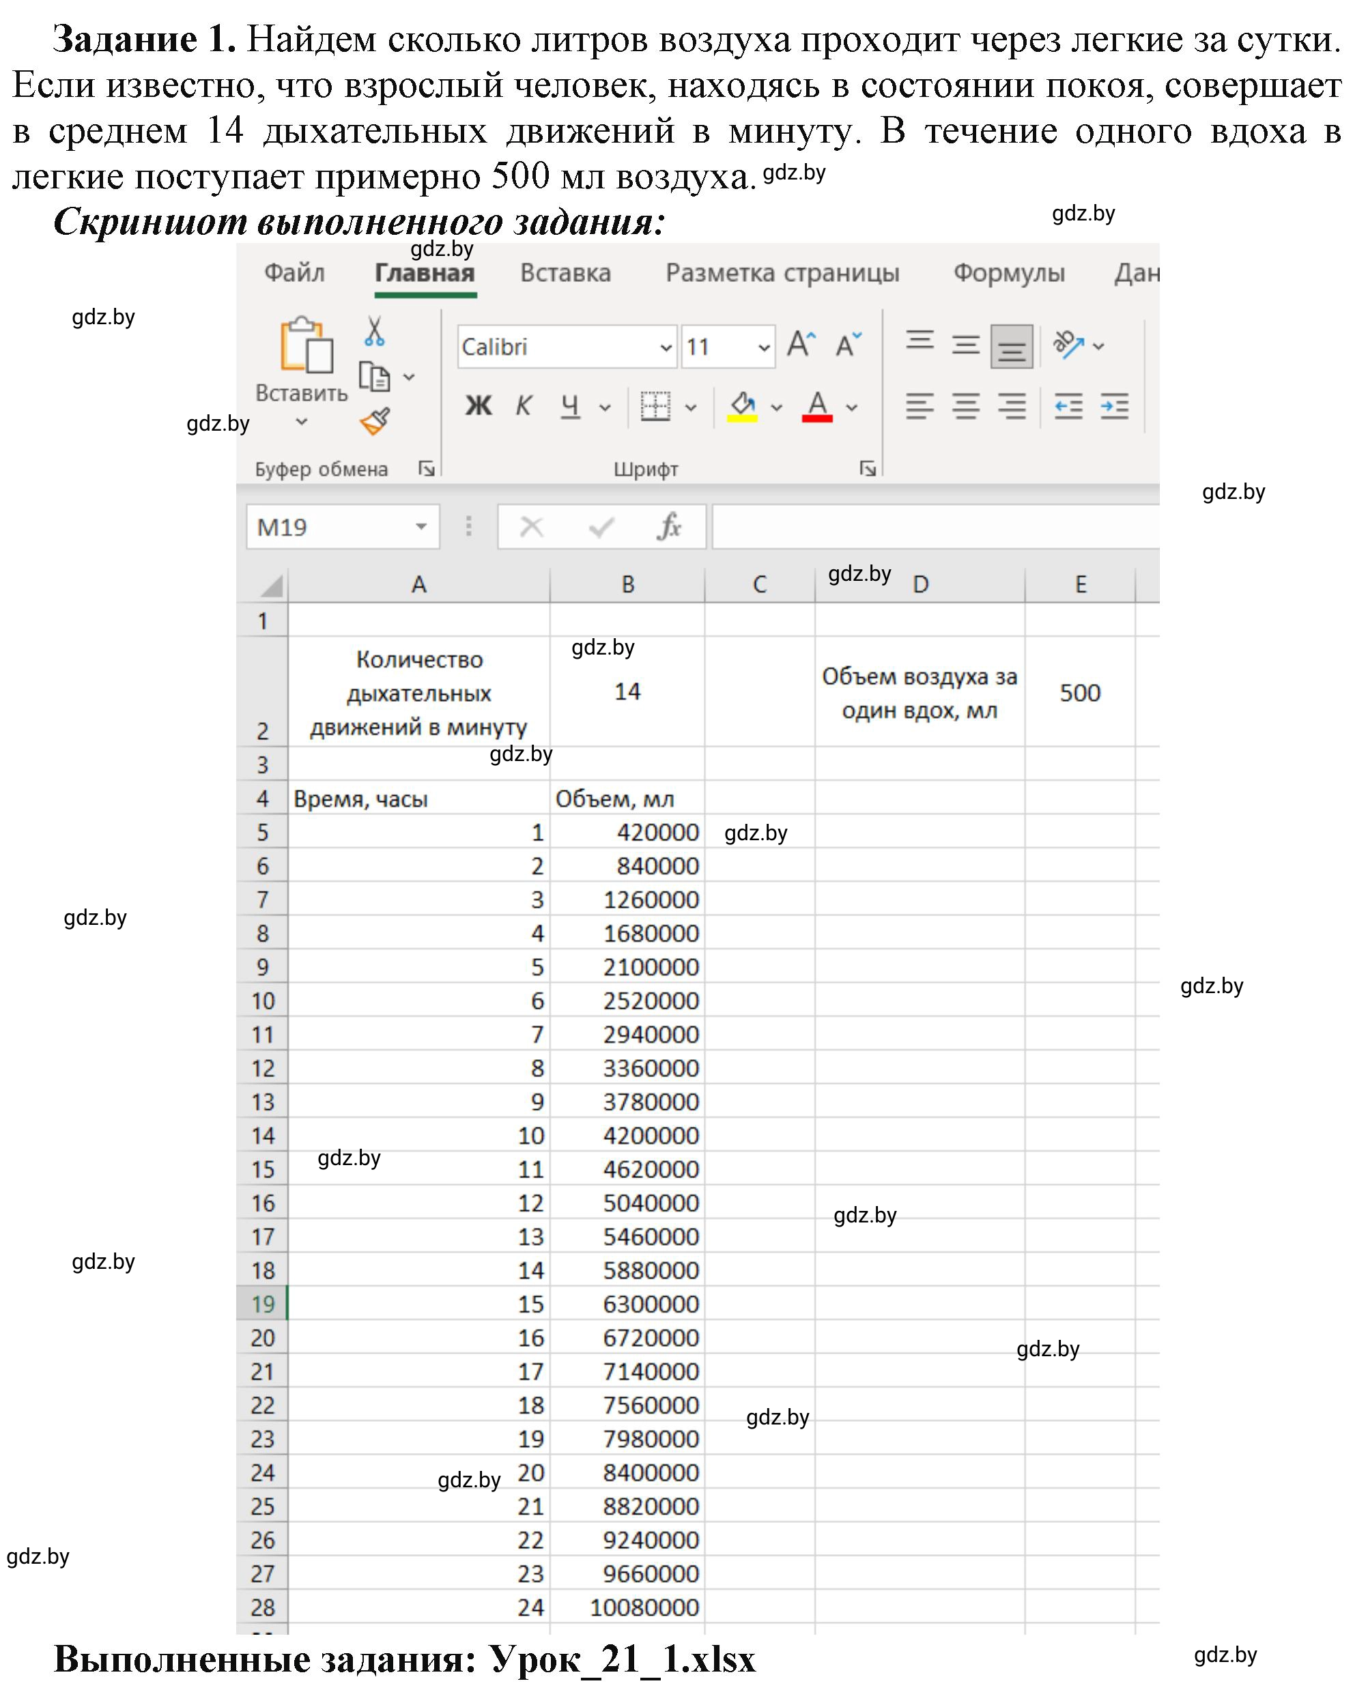Select column A header
This screenshot has width=1368, height=1690.
coord(419,584)
